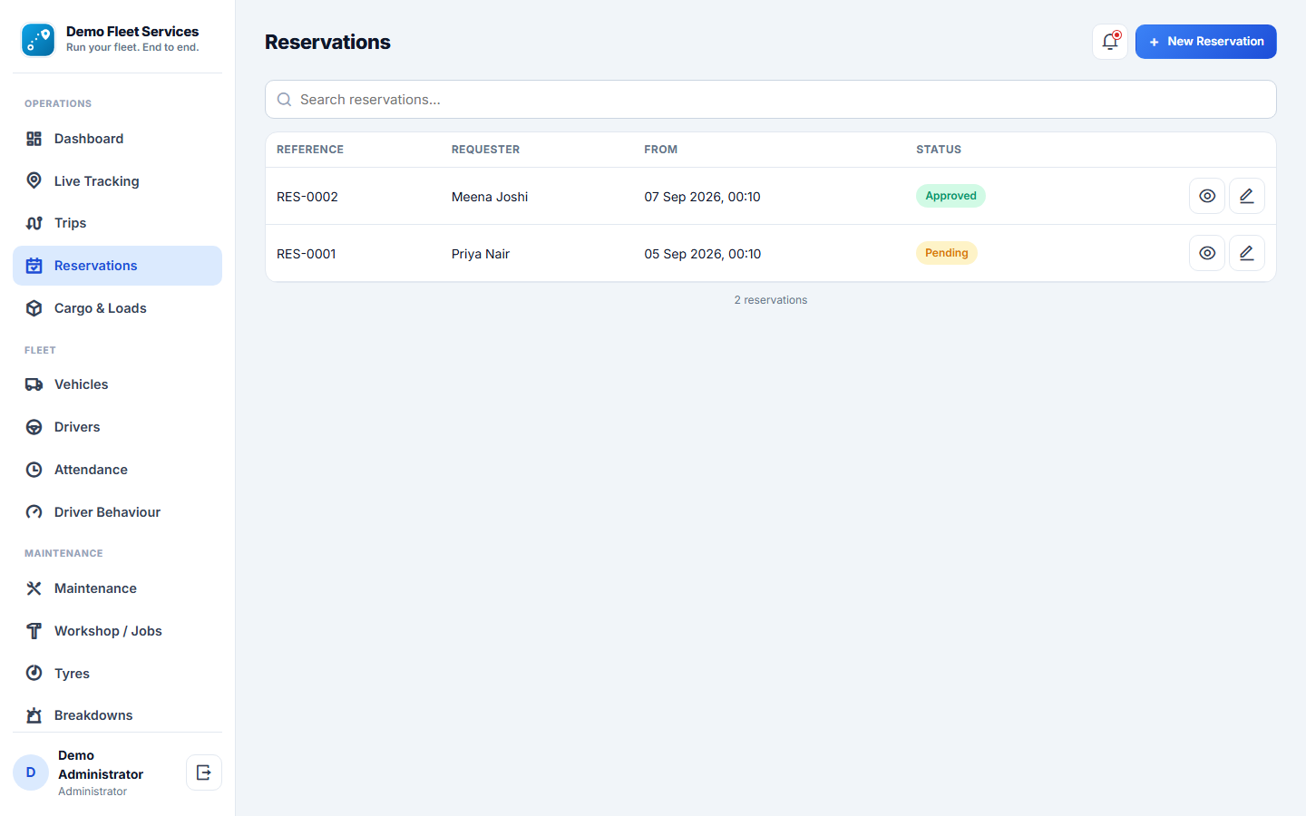Open the Vehicles section
Screen dimensions: 1306x816
pos(117,384)
